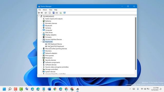Select HID Keyboard Device entry

click(x=55, y=44)
